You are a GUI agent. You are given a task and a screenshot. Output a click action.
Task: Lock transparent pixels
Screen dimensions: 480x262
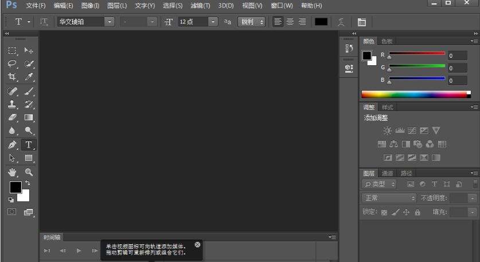(384, 213)
